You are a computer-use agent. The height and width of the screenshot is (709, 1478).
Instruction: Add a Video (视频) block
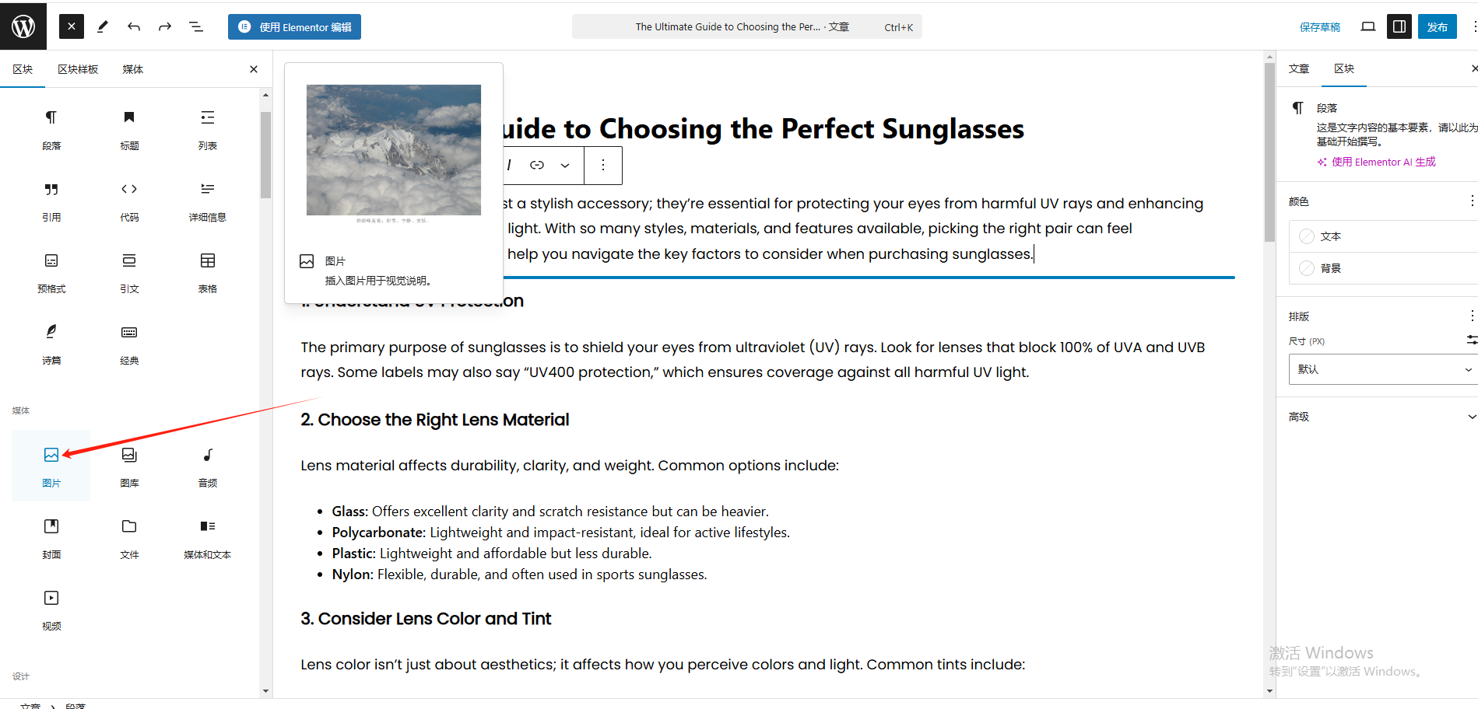point(51,607)
